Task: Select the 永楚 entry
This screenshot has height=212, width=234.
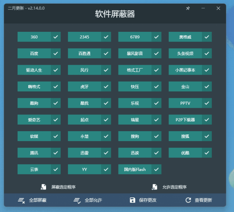Action: click(84, 136)
